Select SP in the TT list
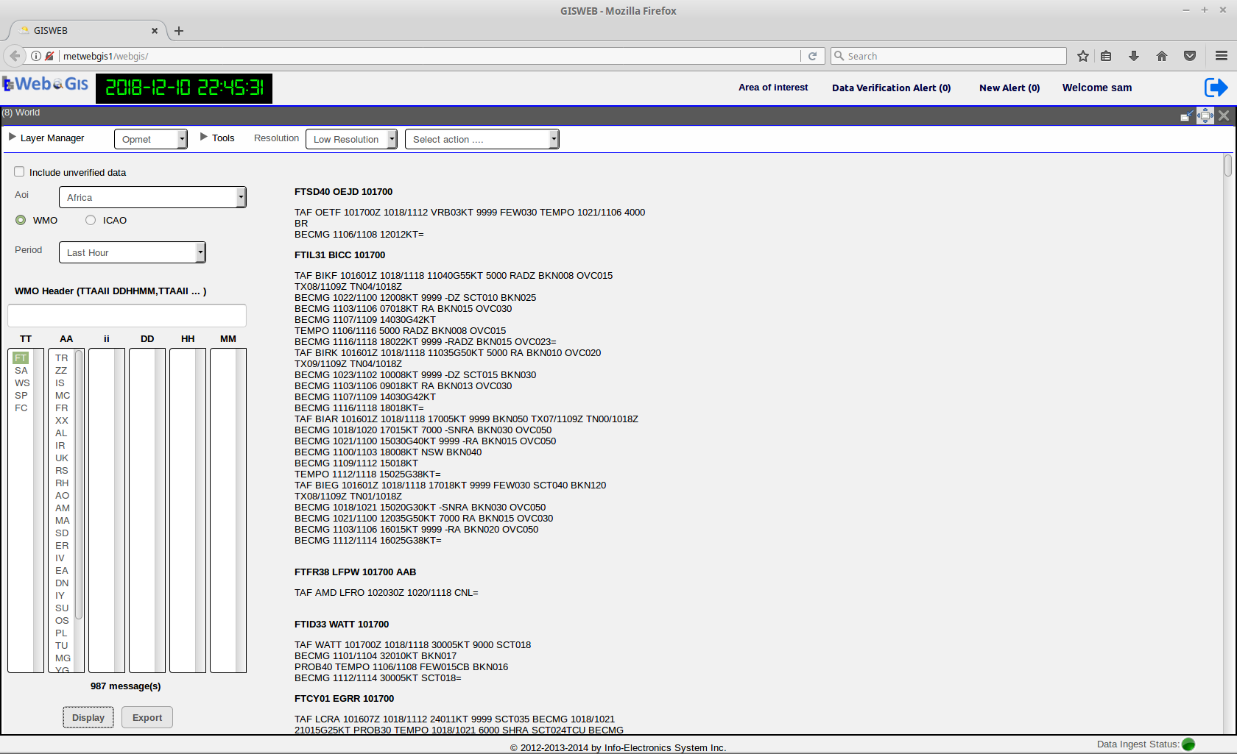Viewport: 1237px width, 754px height. pos(21,395)
